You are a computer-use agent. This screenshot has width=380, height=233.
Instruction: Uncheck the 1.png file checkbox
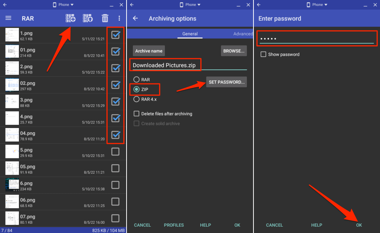click(x=116, y=35)
